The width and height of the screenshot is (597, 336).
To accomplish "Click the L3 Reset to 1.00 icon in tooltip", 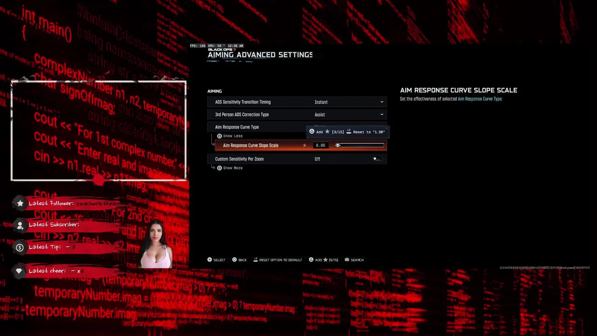I will (348, 132).
